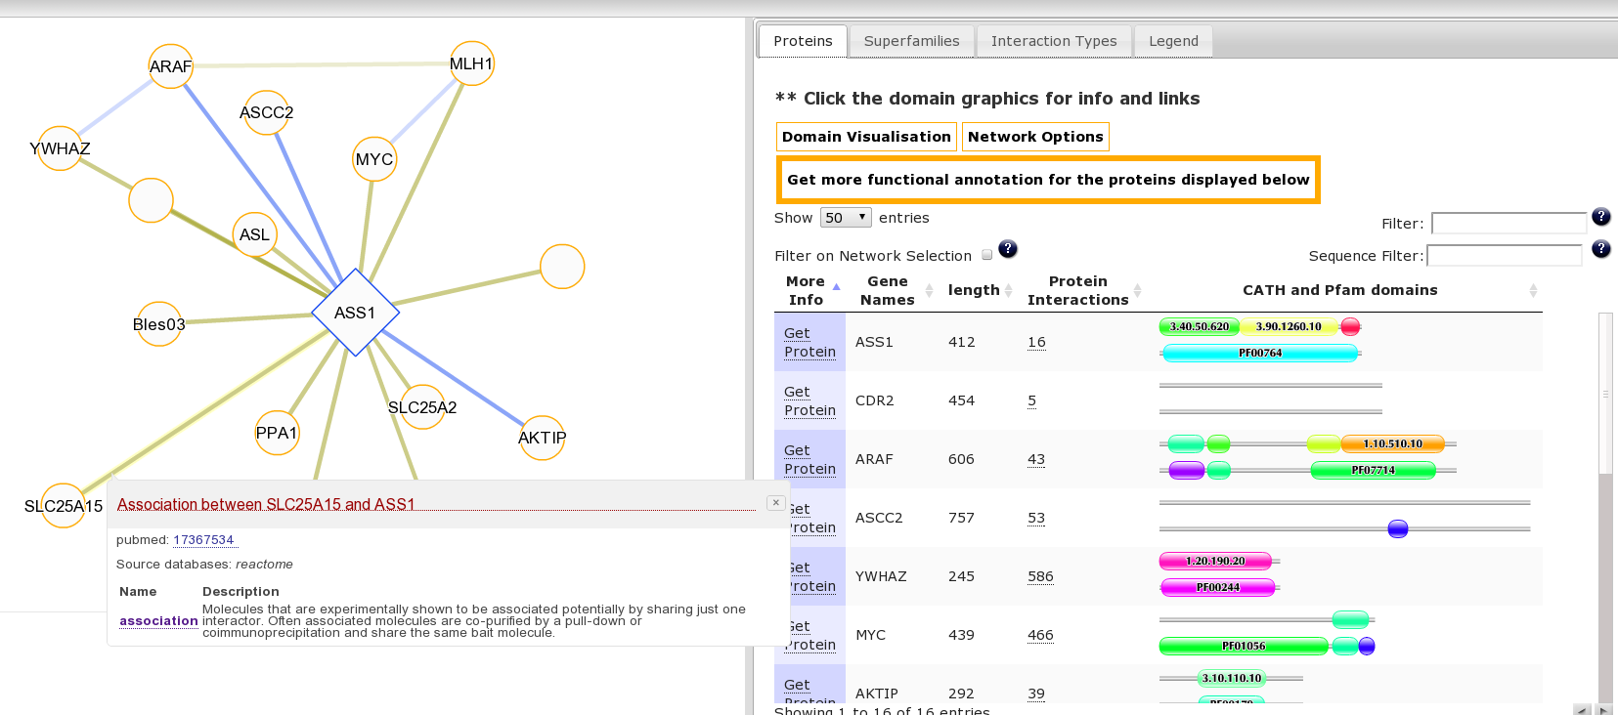Close the SLC25A15 association popup
The width and height of the screenshot is (1618, 715).
click(775, 503)
